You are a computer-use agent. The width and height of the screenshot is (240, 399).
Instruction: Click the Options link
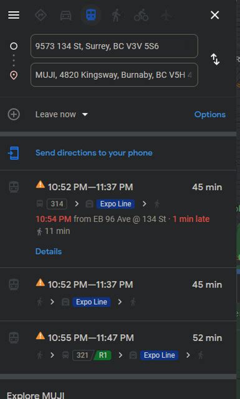click(x=210, y=115)
